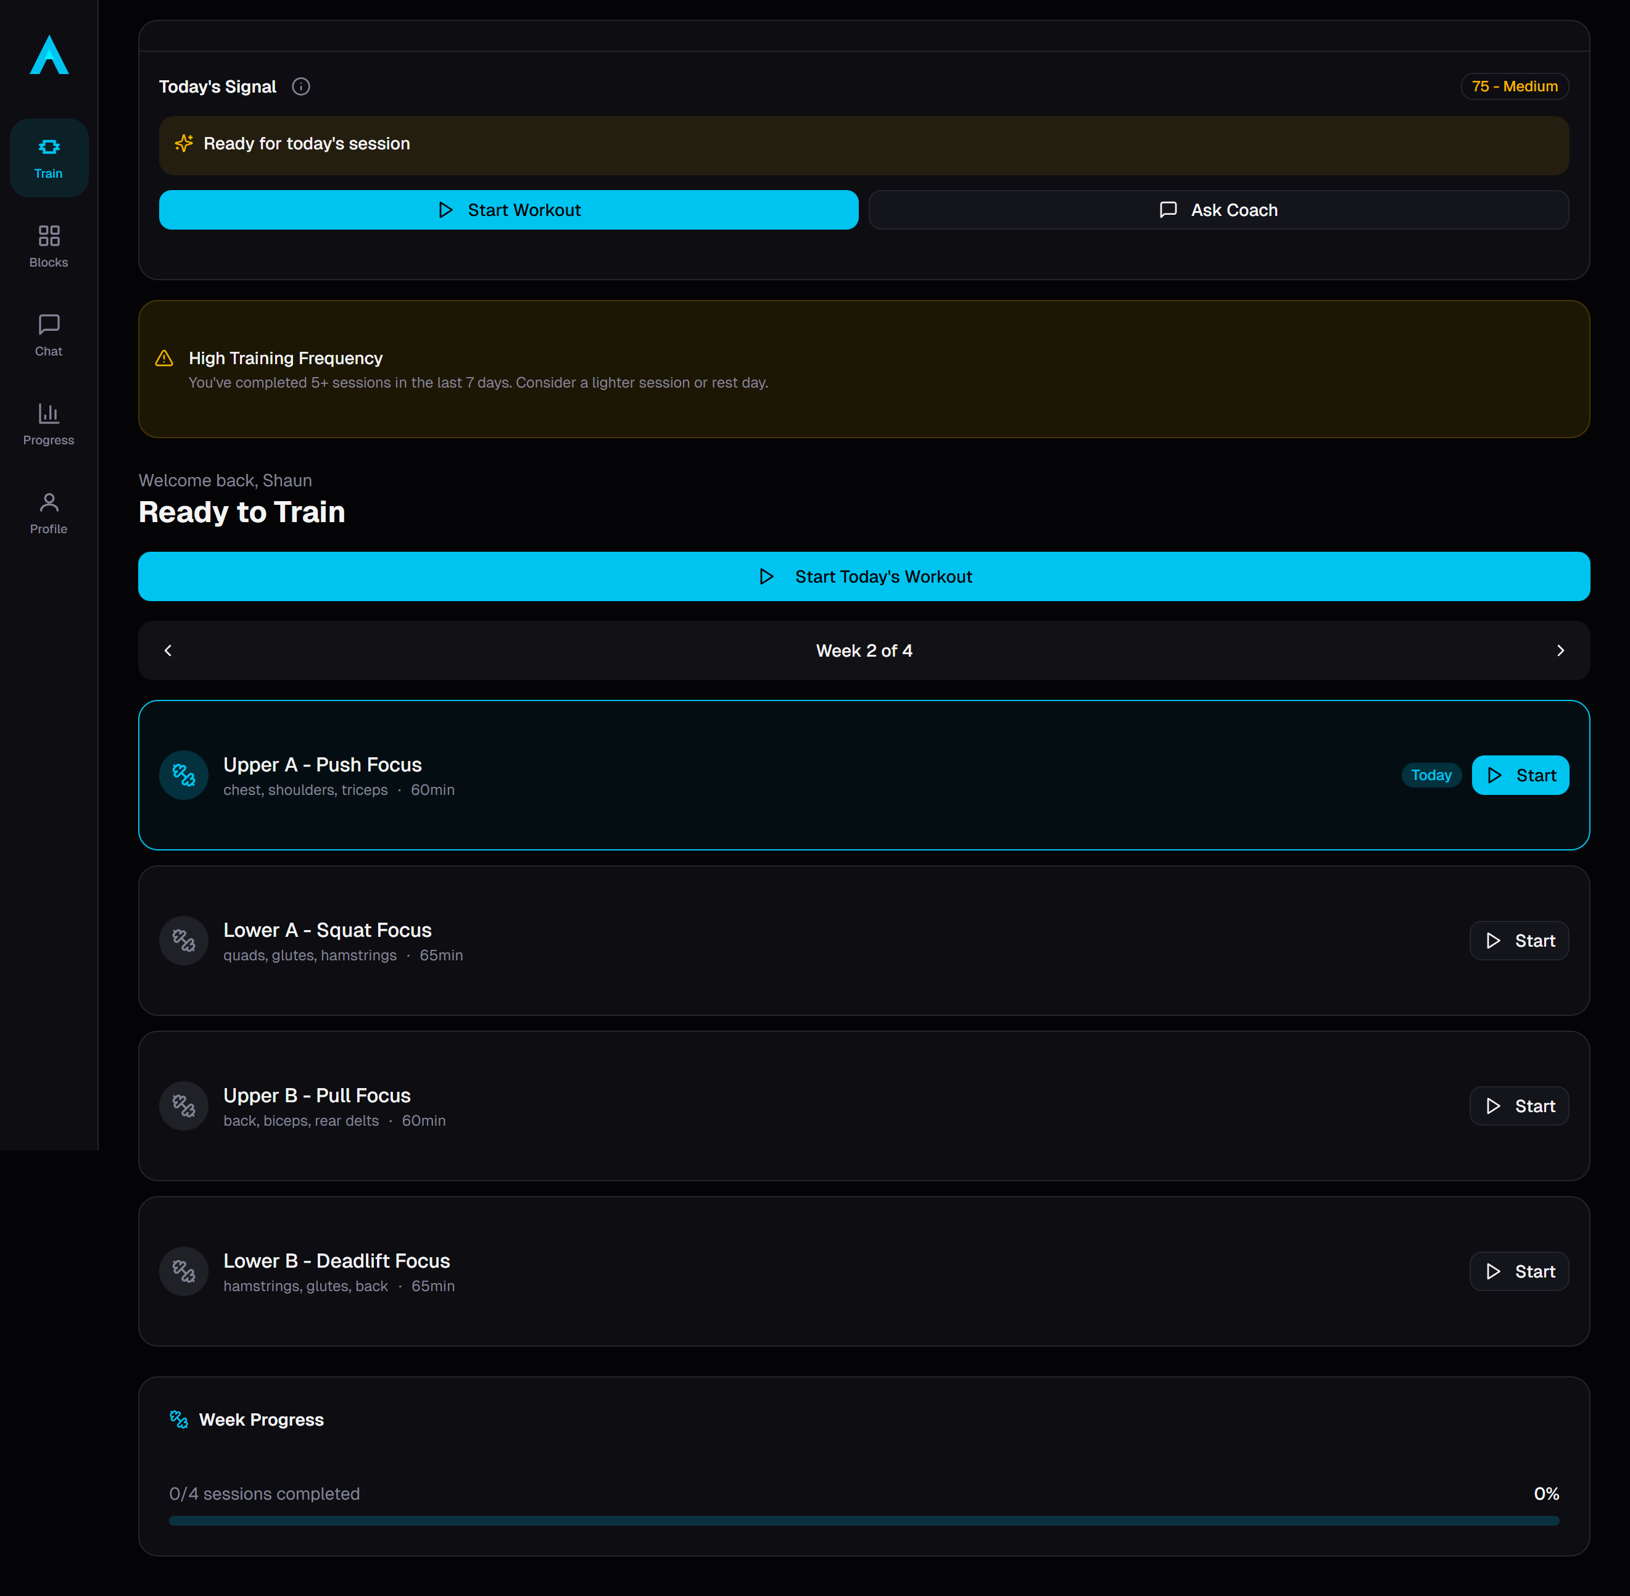This screenshot has height=1596, width=1630.
Task: Start the Upper B - Pull Focus session
Action: tap(1518, 1105)
